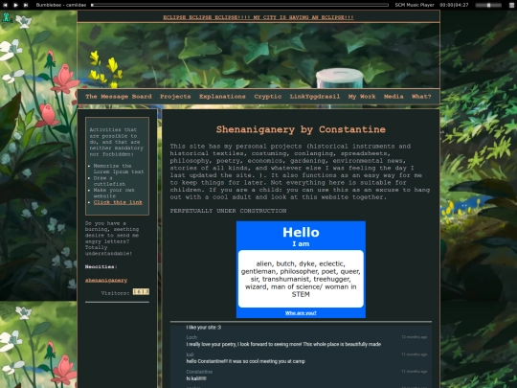Click 'Memorize the Lorem Ipsum text' item

[119, 169]
